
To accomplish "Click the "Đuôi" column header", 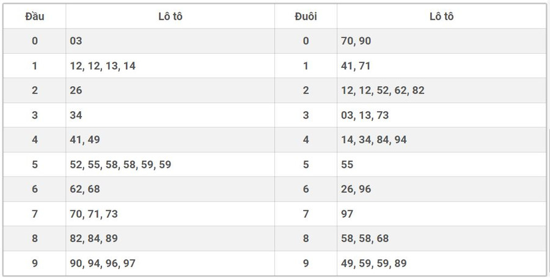I will [x=306, y=17].
